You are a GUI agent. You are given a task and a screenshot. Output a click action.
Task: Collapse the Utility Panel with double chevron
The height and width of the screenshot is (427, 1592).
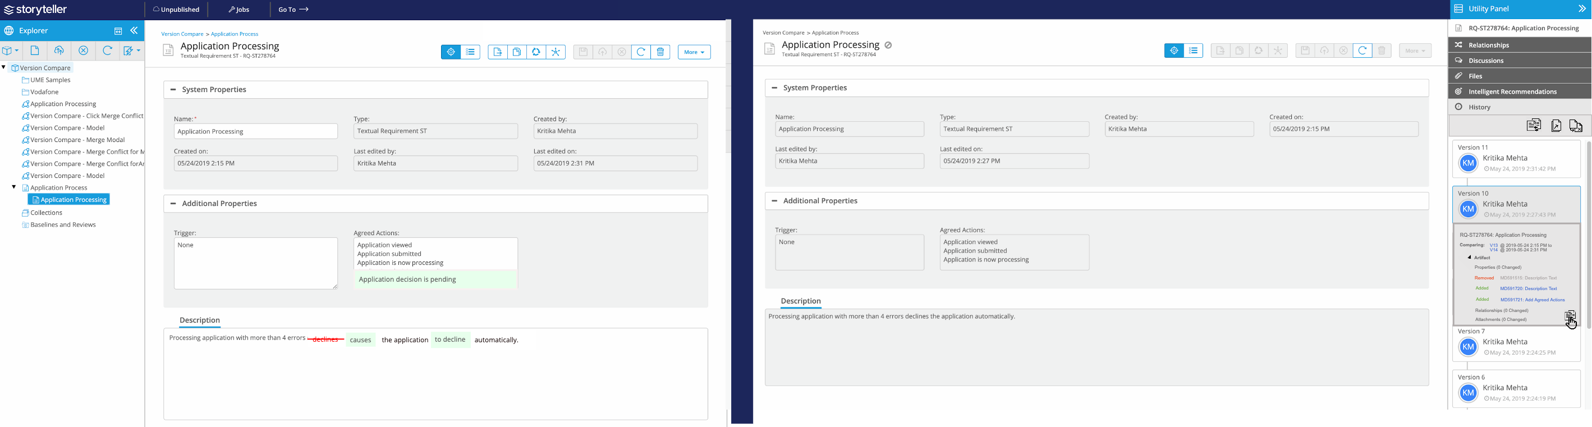pyautogui.click(x=1582, y=8)
